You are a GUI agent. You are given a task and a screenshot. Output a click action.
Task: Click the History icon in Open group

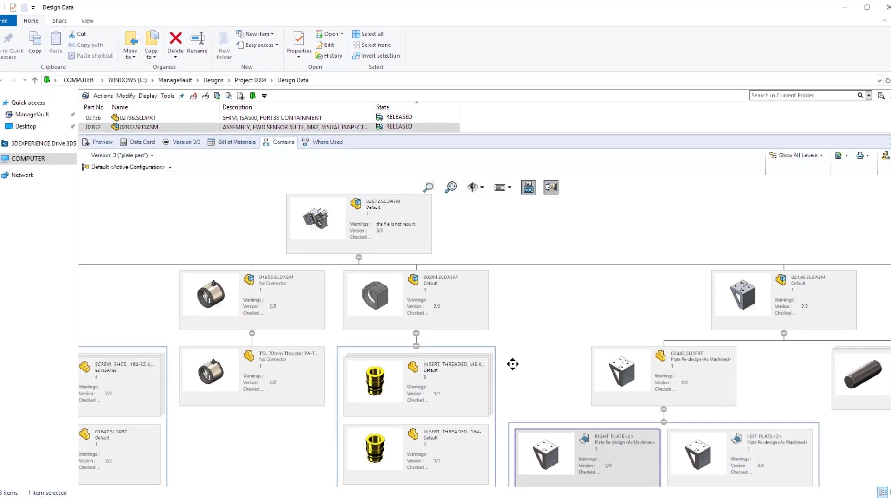[x=329, y=56]
